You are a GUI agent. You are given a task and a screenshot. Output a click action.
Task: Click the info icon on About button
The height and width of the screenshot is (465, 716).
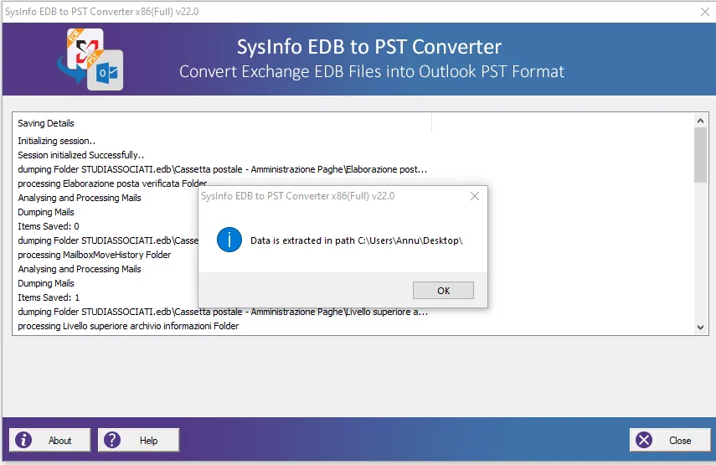click(25, 440)
